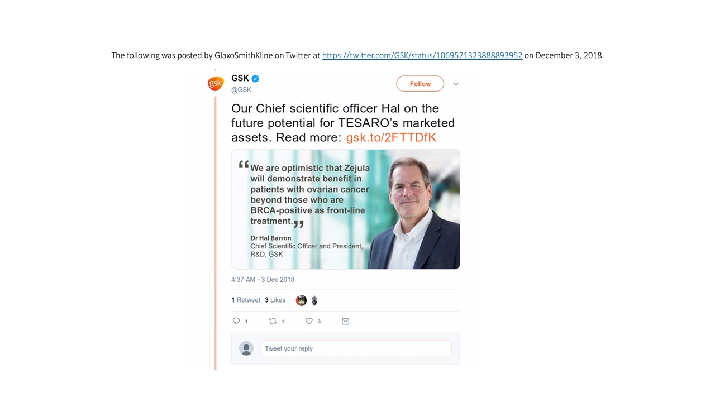Click the blue verified badge beside GSK
715x402 pixels.
255,79
